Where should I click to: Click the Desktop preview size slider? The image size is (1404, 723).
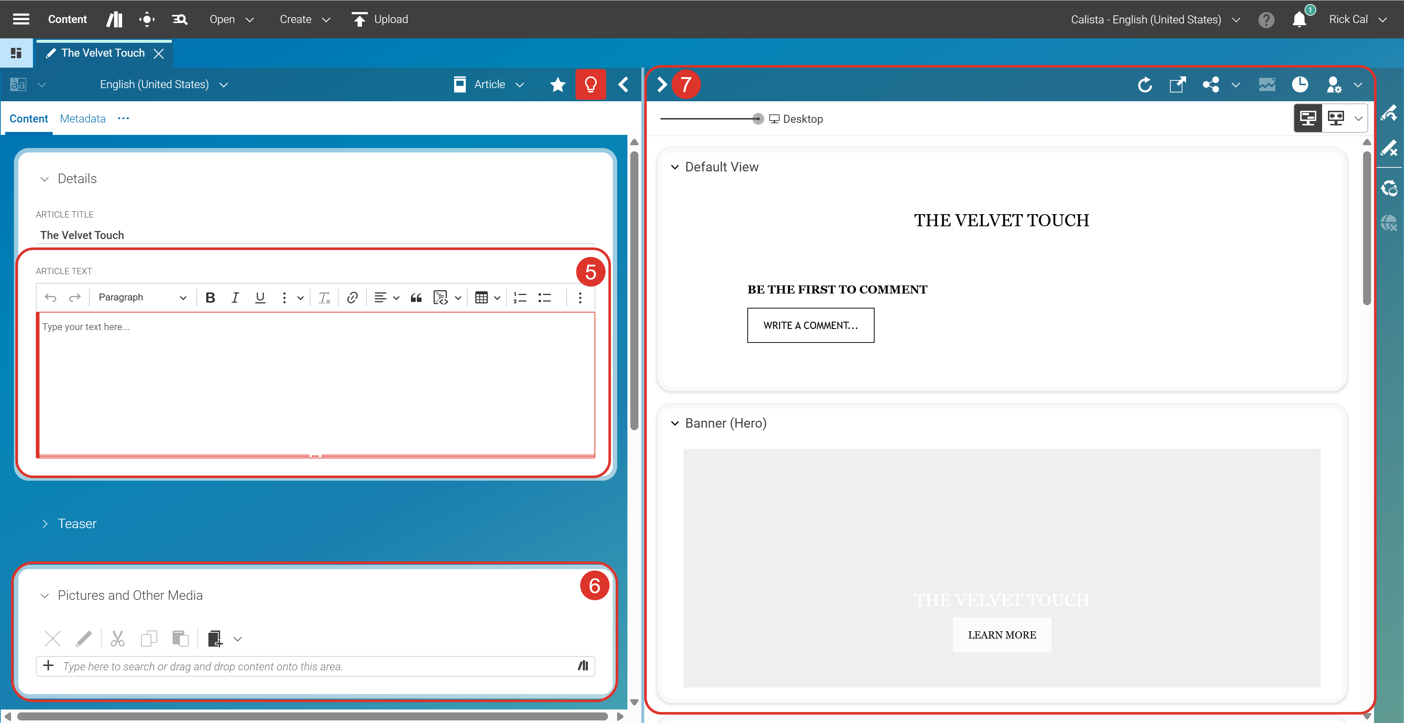[758, 119]
